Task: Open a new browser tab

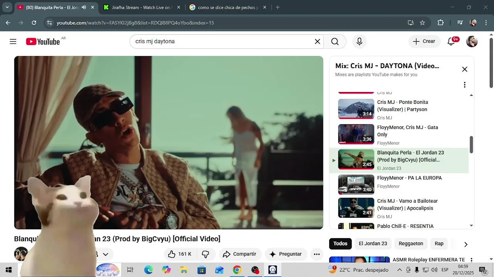Action: click(277, 7)
